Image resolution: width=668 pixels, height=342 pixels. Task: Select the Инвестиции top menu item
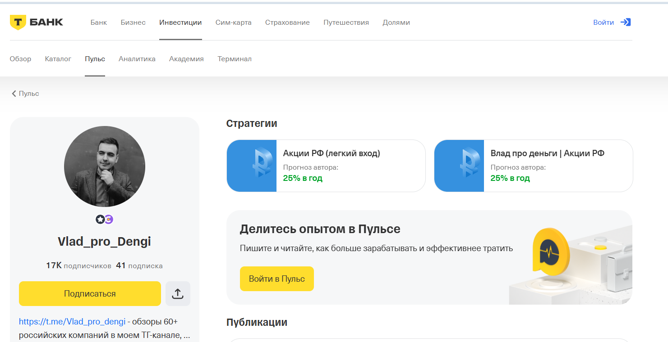point(180,22)
